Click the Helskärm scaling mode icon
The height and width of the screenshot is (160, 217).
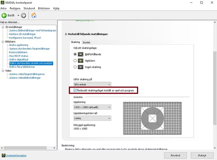81,61
